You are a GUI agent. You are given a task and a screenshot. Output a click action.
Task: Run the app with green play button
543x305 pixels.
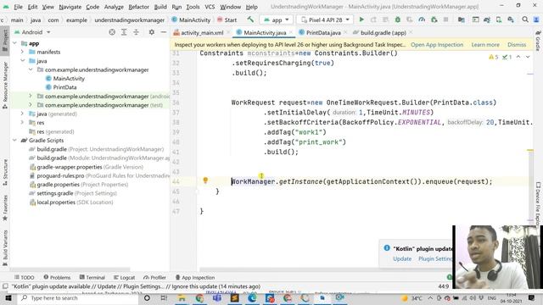[x=361, y=19]
